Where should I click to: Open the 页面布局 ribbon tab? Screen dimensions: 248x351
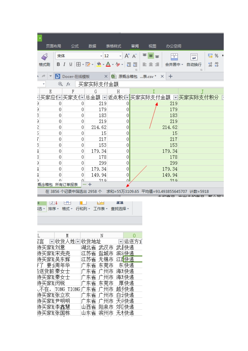tap(54, 46)
